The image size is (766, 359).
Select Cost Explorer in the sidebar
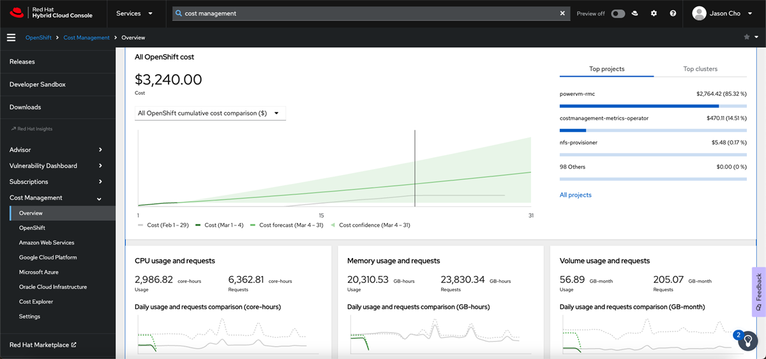[36, 302]
